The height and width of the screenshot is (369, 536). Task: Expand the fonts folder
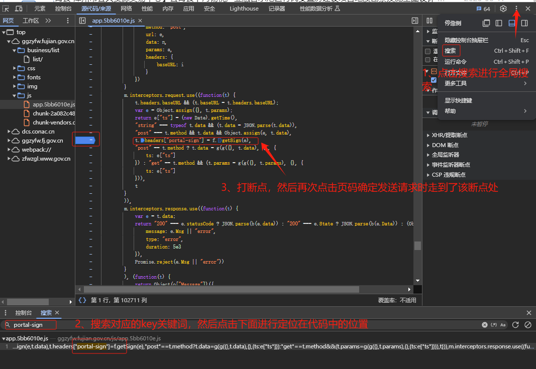tap(15, 77)
